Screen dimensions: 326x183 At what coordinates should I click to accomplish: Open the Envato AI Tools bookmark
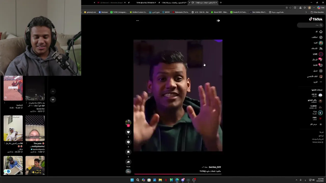[239, 12]
